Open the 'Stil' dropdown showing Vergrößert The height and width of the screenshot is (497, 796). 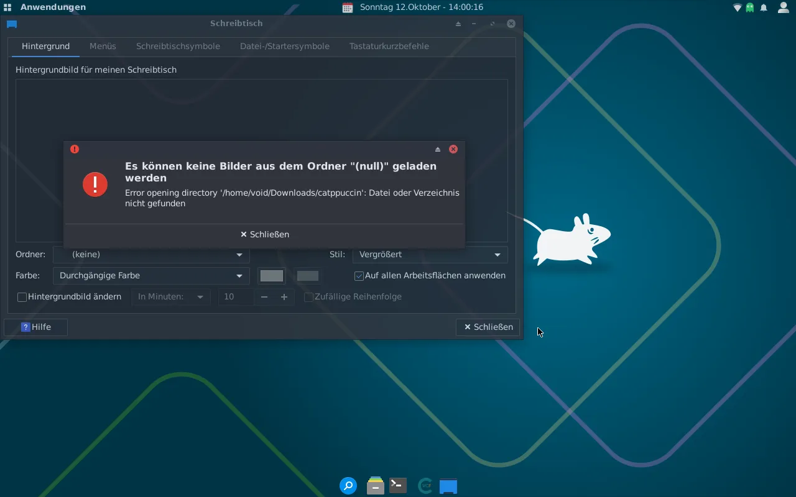coord(430,255)
